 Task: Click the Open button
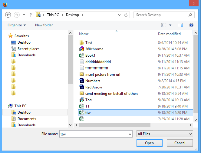(149, 143)
